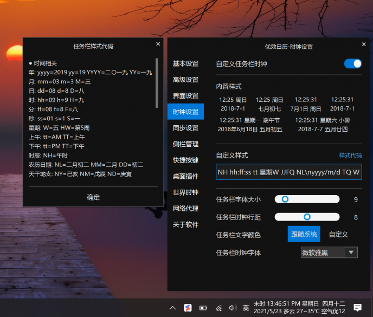Adjust the 任务栏字体大小 slider
This screenshot has height=317, width=373.
click(307, 199)
